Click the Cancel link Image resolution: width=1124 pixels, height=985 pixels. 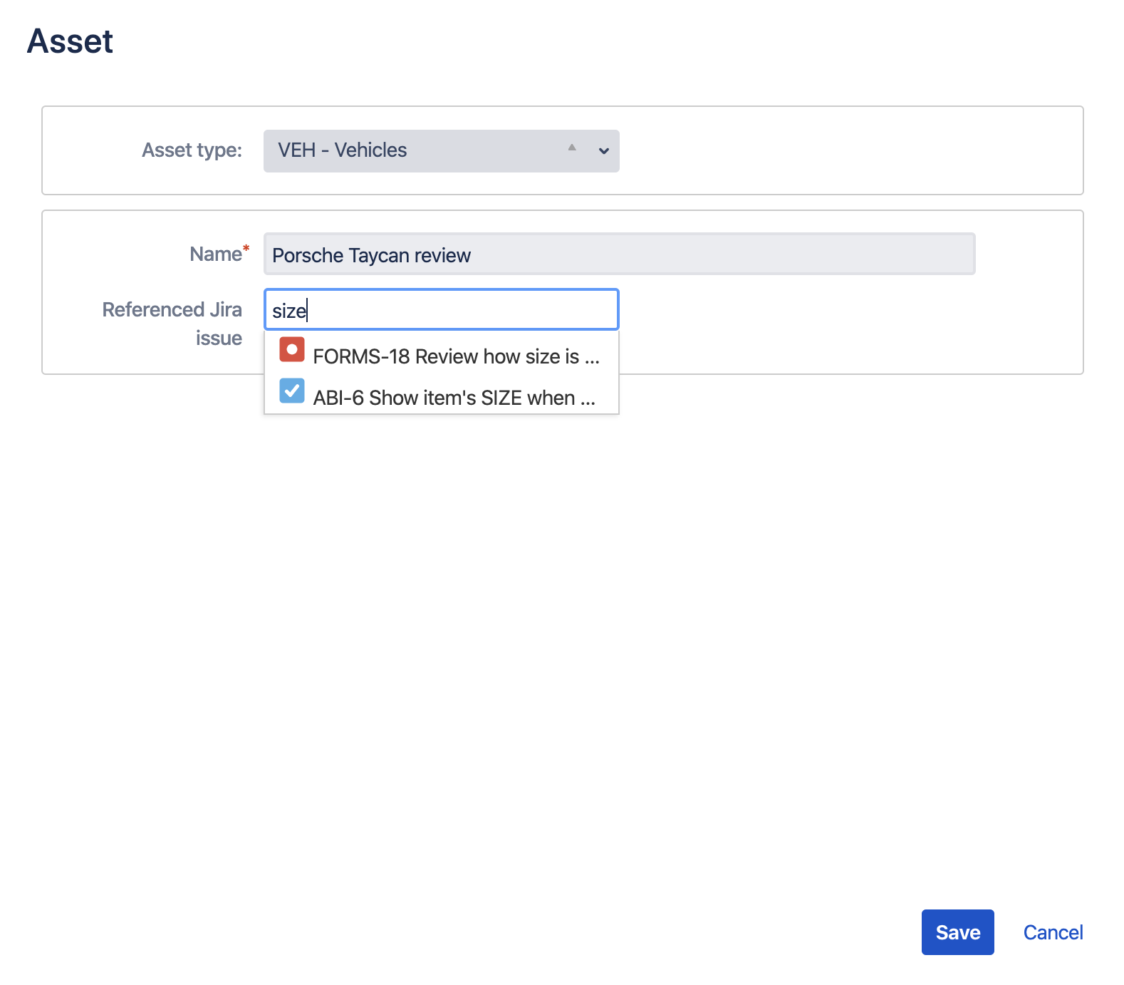coord(1053,932)
